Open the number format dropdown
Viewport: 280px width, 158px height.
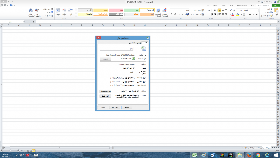tap(171, 10)
